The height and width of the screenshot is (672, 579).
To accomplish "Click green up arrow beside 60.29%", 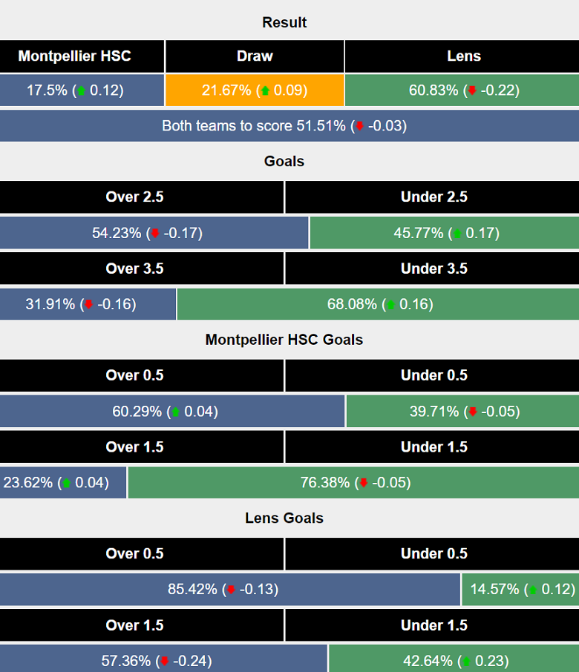I will [176, 412].
